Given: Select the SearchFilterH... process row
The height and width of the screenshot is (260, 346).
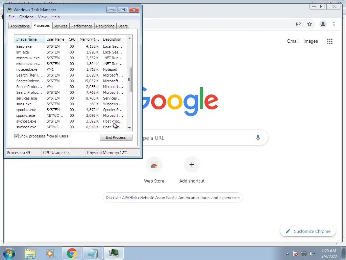Looking at the screenshot, I should pyautogui.click(x=70, y=75).
